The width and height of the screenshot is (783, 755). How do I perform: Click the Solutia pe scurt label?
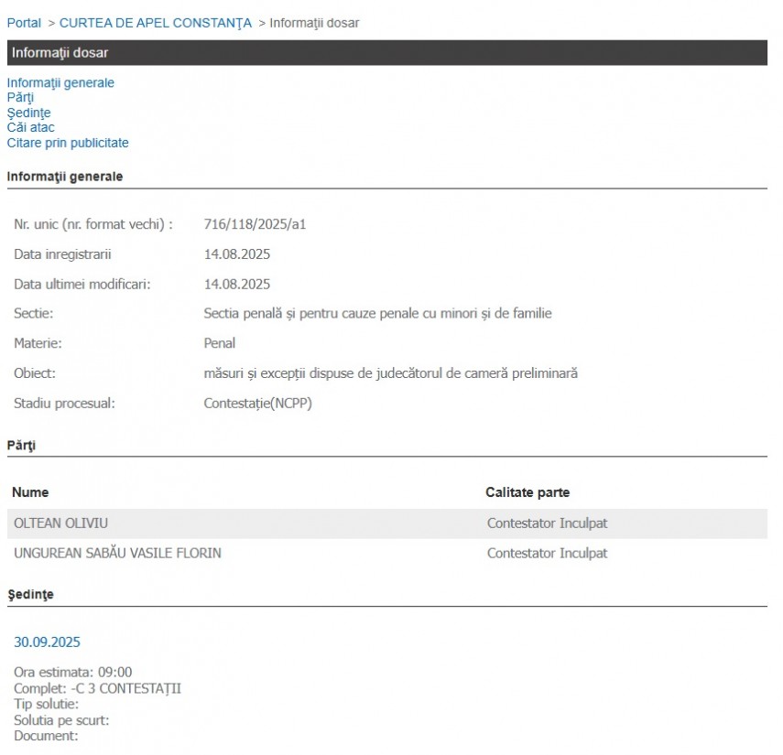pyautogui.click(x=61, y=720)
